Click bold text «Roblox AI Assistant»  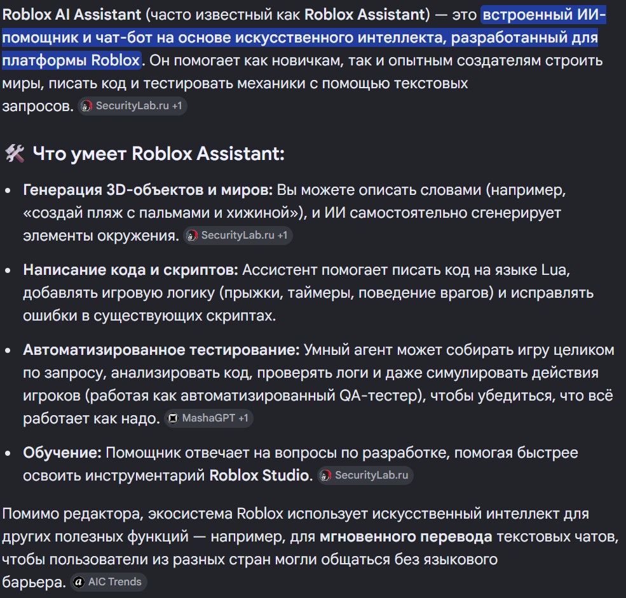71,15
